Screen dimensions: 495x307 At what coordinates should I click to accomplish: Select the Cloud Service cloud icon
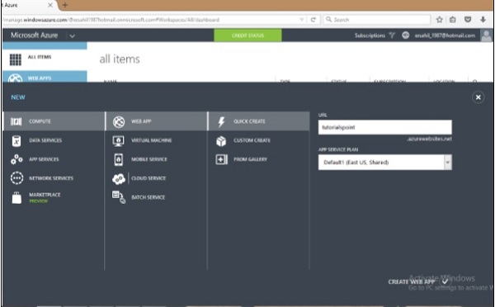point(119,179)
